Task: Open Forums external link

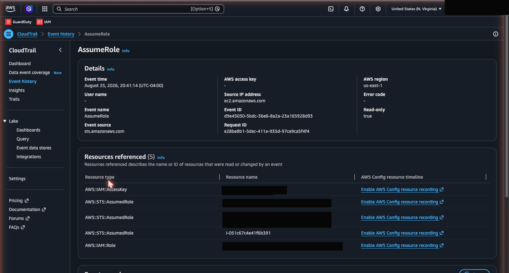Action: pyautogui.click(x=19, y=218)
